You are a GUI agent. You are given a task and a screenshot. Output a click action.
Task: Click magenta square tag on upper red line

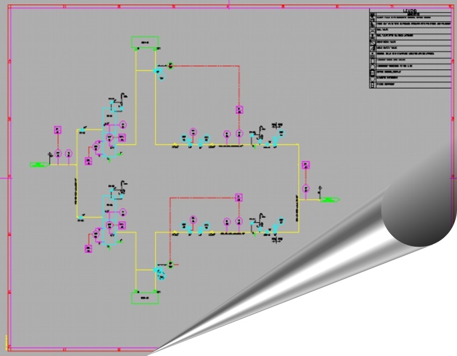[239, 109]
